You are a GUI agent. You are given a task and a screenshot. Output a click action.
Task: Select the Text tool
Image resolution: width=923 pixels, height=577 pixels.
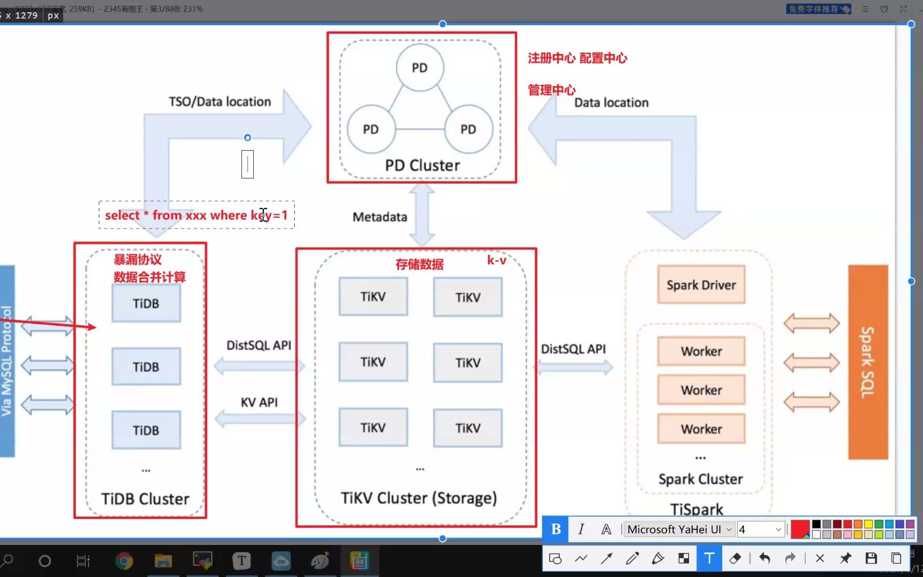tap(709, 558)
